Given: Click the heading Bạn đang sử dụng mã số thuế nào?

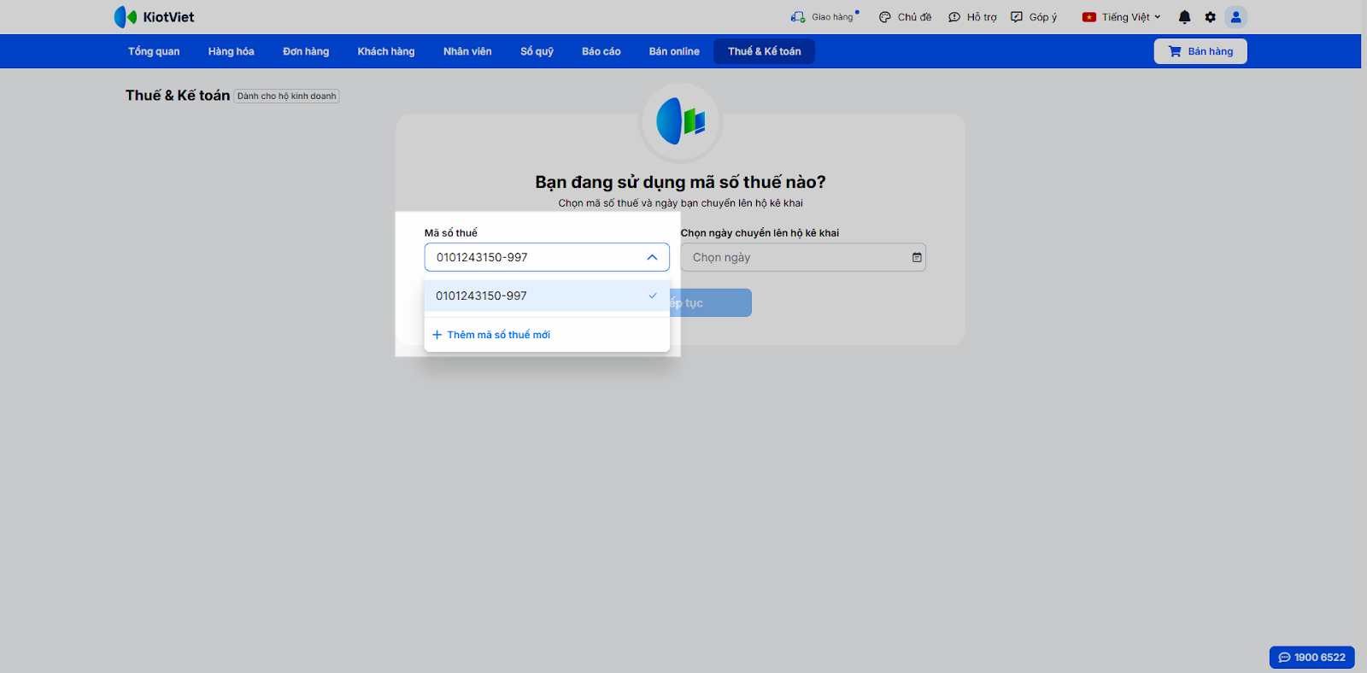Looking at the screenshot, I should coord(681,182).
